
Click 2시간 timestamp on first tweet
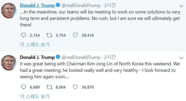110,5
